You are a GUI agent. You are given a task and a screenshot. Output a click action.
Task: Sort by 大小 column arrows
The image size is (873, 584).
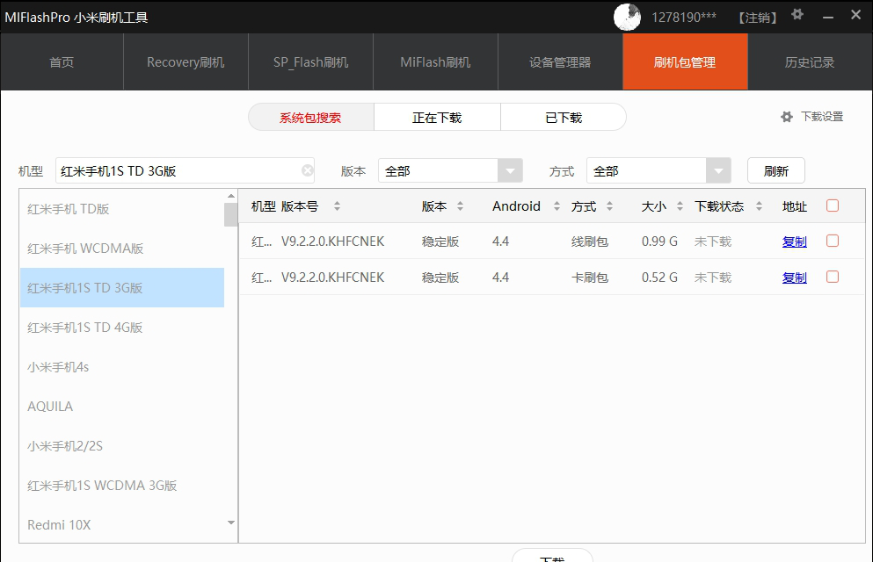coord(680,206)
